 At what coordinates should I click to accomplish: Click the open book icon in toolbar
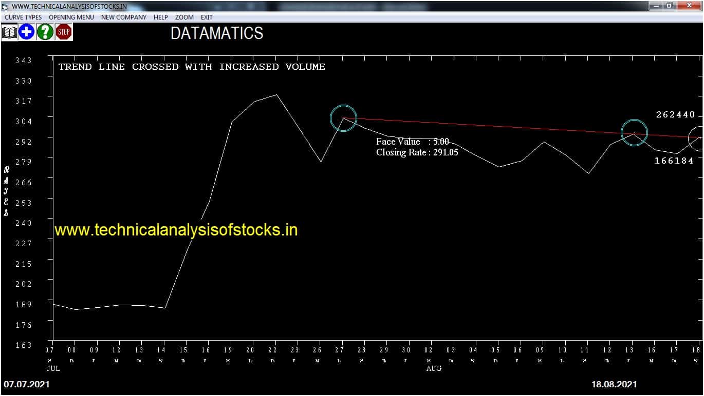click(x=9, y=32)
